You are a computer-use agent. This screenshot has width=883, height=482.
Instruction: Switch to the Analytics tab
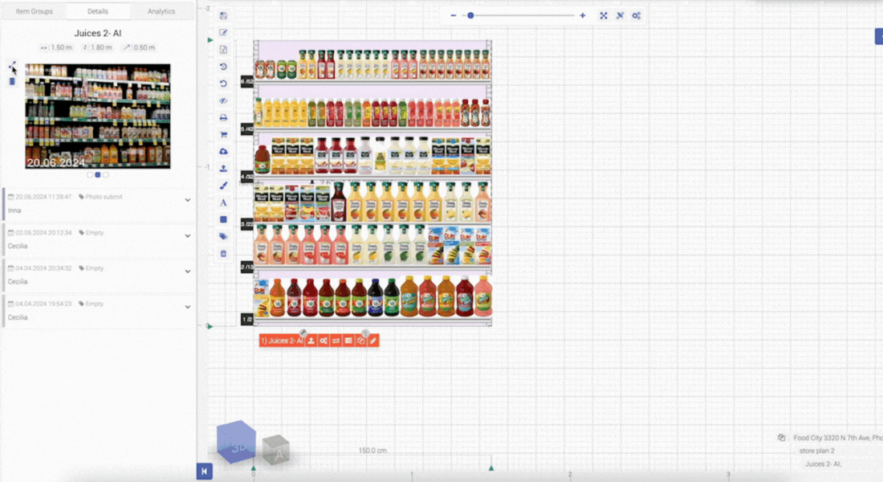tap(161, 11)
